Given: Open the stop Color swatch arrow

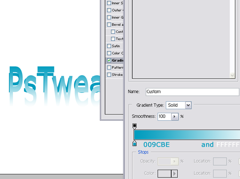Looking at the screenshot, I should [x=174, y=174].
